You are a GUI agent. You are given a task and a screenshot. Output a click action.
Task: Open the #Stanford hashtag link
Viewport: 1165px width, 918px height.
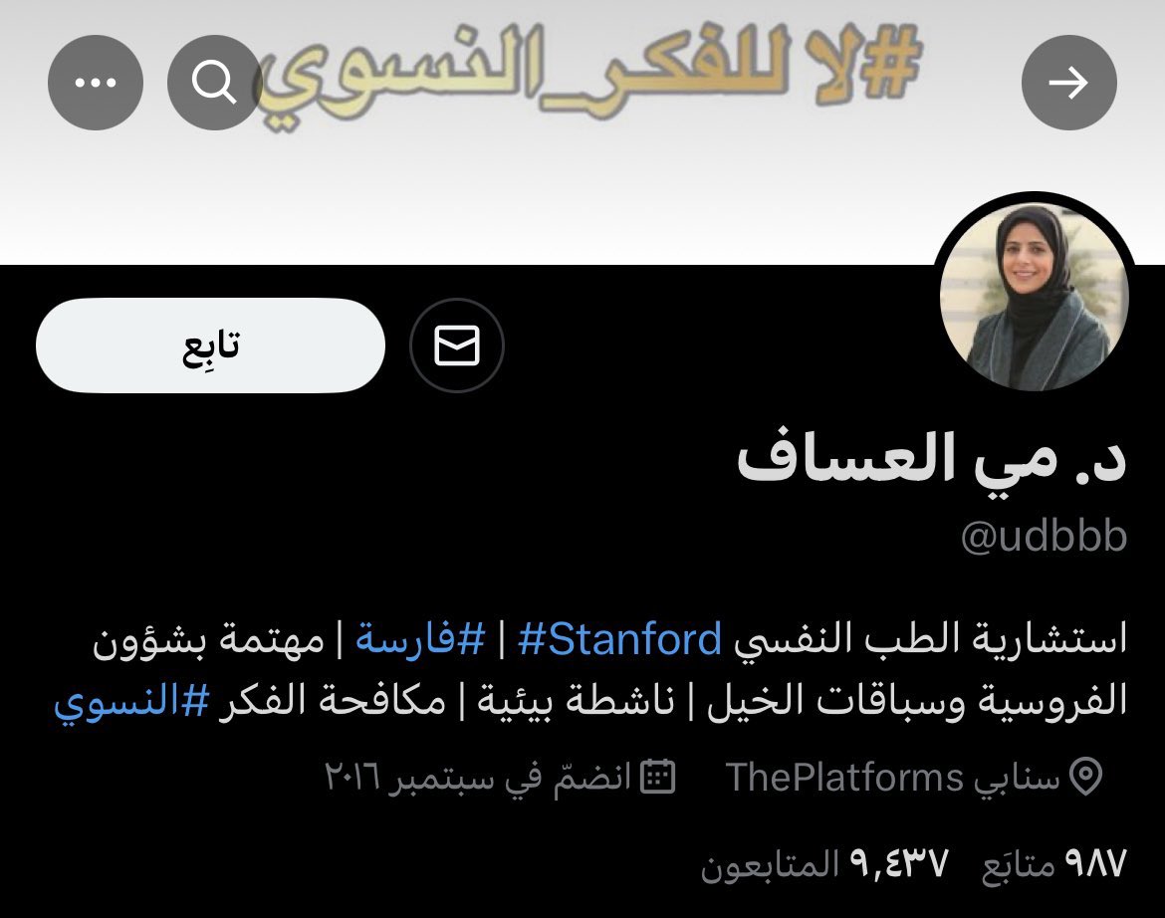click(619, 639)
